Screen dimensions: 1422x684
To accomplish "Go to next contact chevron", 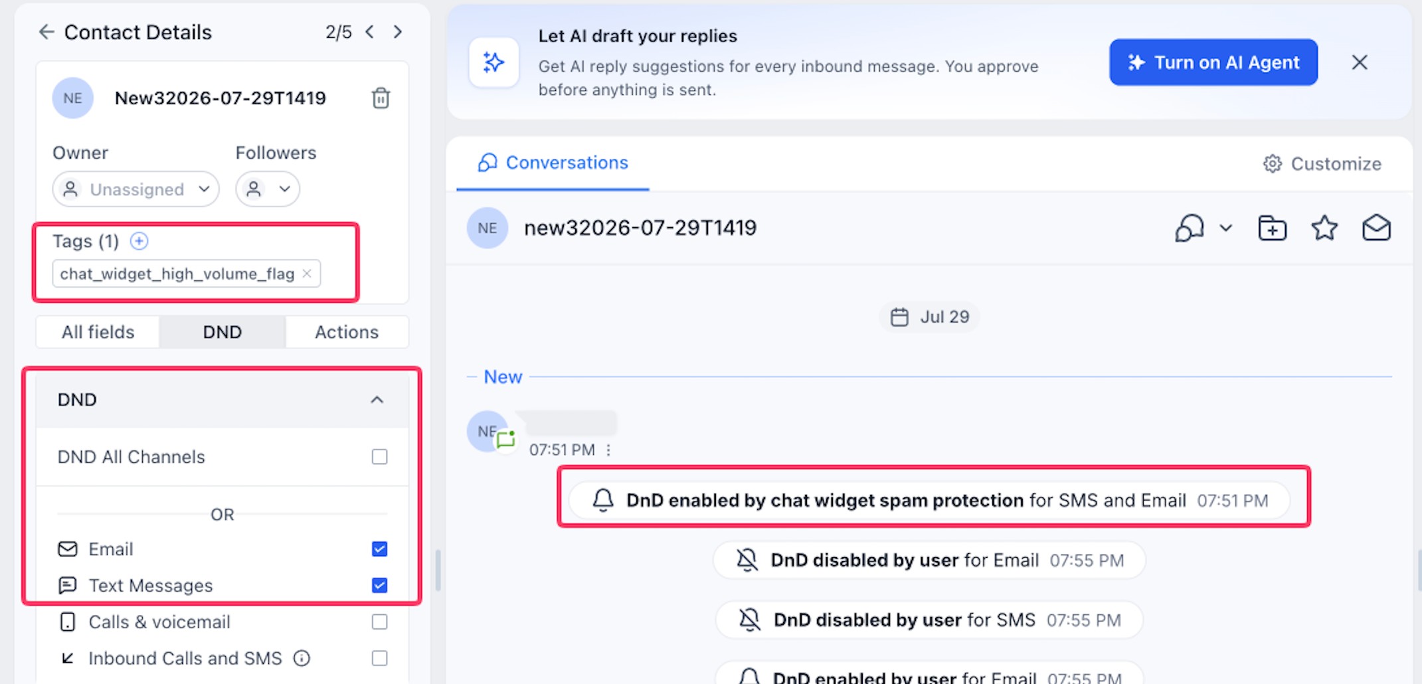I will [x=398, y=32].
